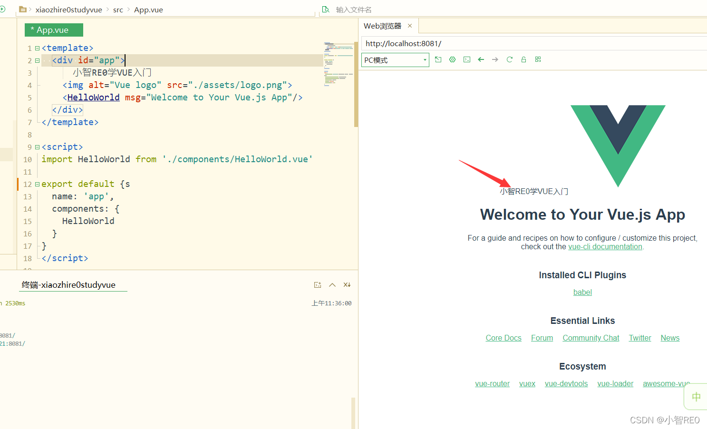Click the HelloWorld tag on line 5
The height and width of the screenshot is (429, 707).
tap(93, 97)
